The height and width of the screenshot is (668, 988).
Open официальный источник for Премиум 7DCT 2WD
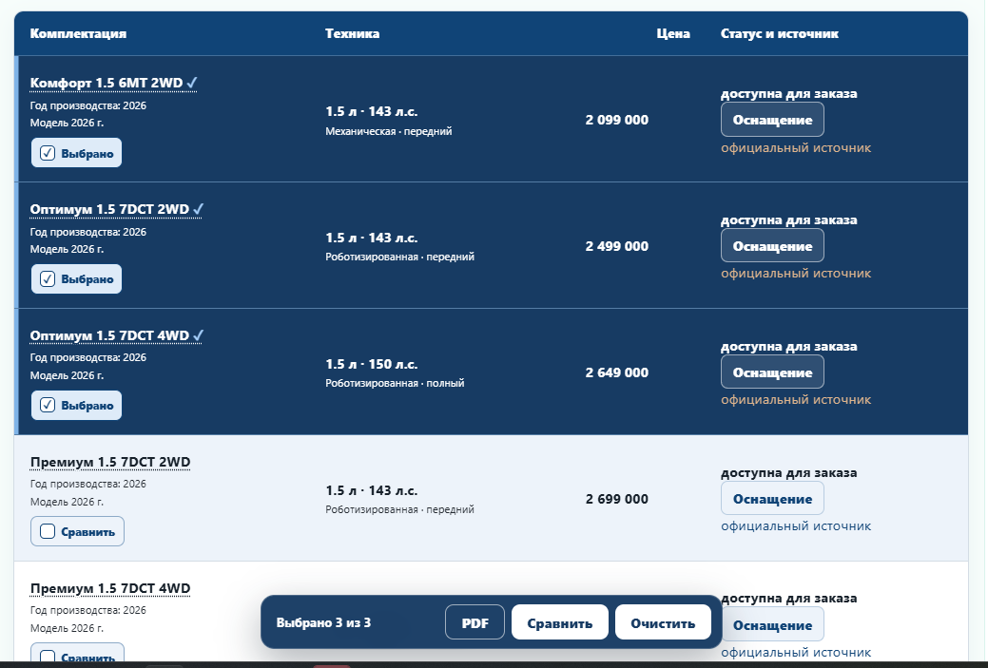click(796, 525)
